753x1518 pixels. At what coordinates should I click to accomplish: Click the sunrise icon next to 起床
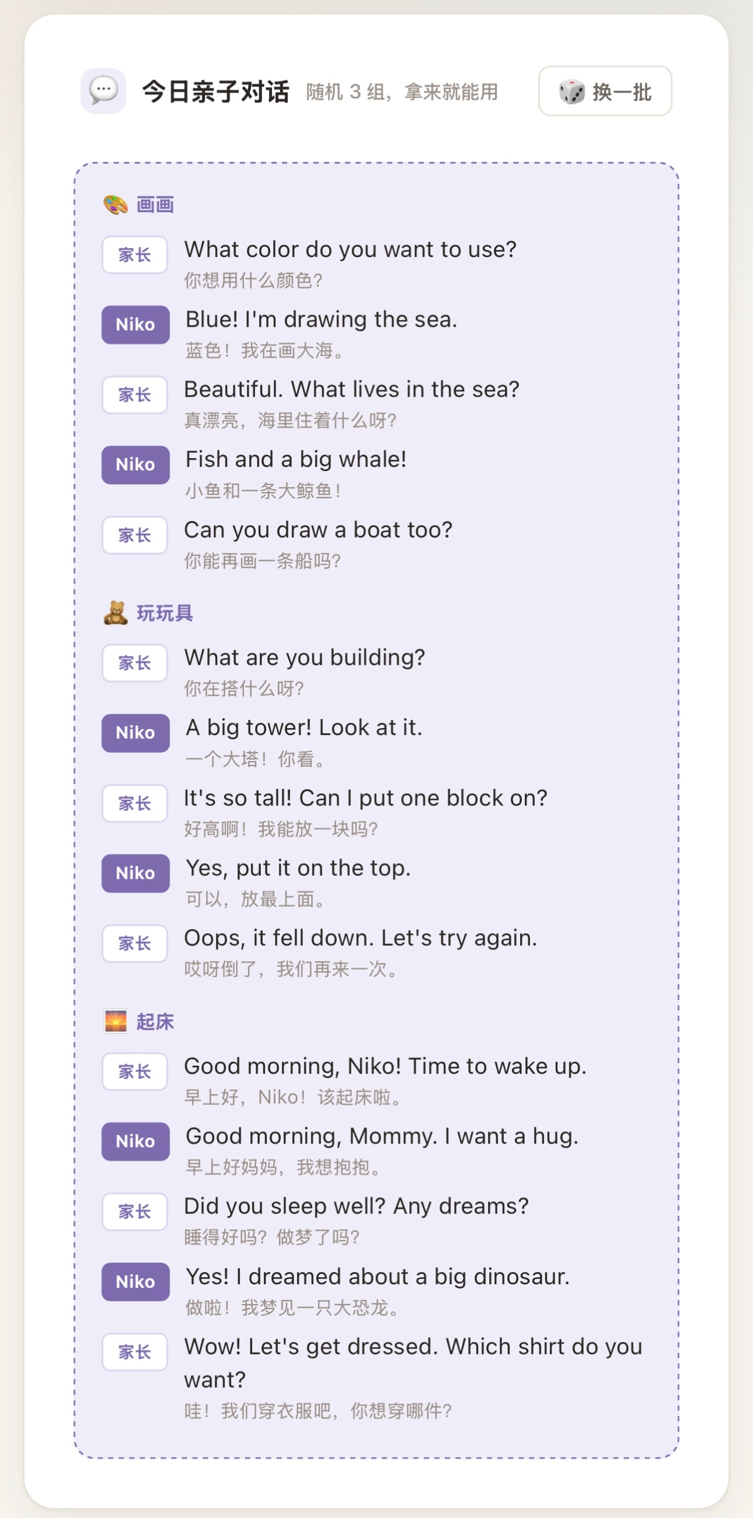116,1021
